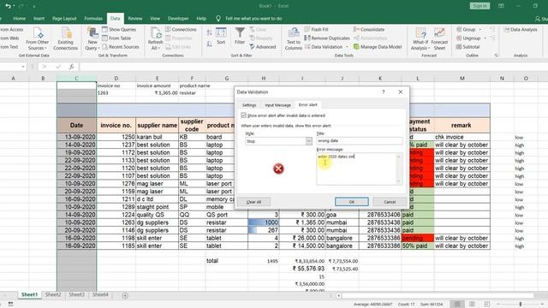Click the remark header cell
This screenshot has height=308, width=548.
(x=462, y=125)
